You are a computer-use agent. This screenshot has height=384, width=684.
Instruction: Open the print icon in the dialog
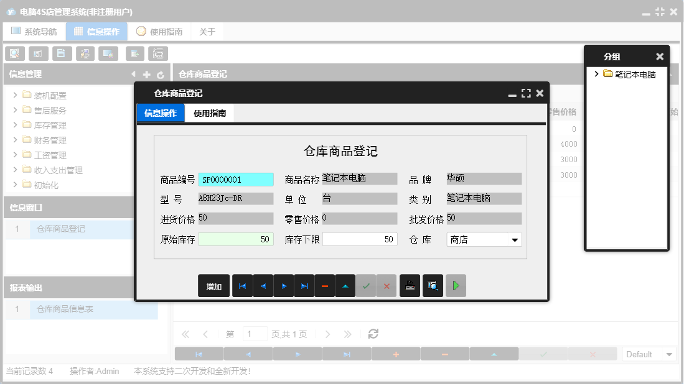coord(410,285)
